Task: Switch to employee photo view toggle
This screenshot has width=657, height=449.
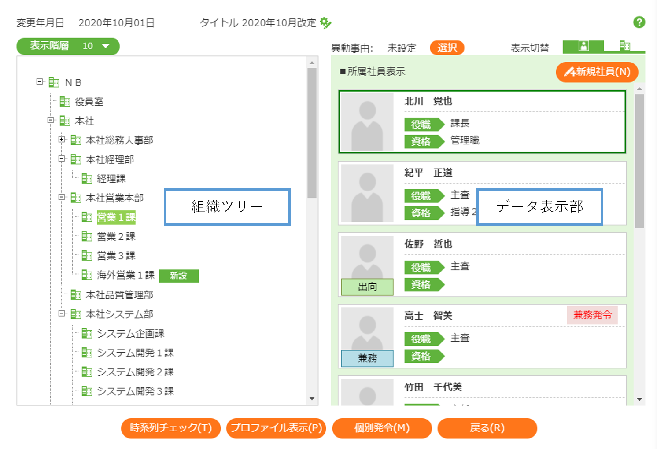Action: (x=583, y=46)
